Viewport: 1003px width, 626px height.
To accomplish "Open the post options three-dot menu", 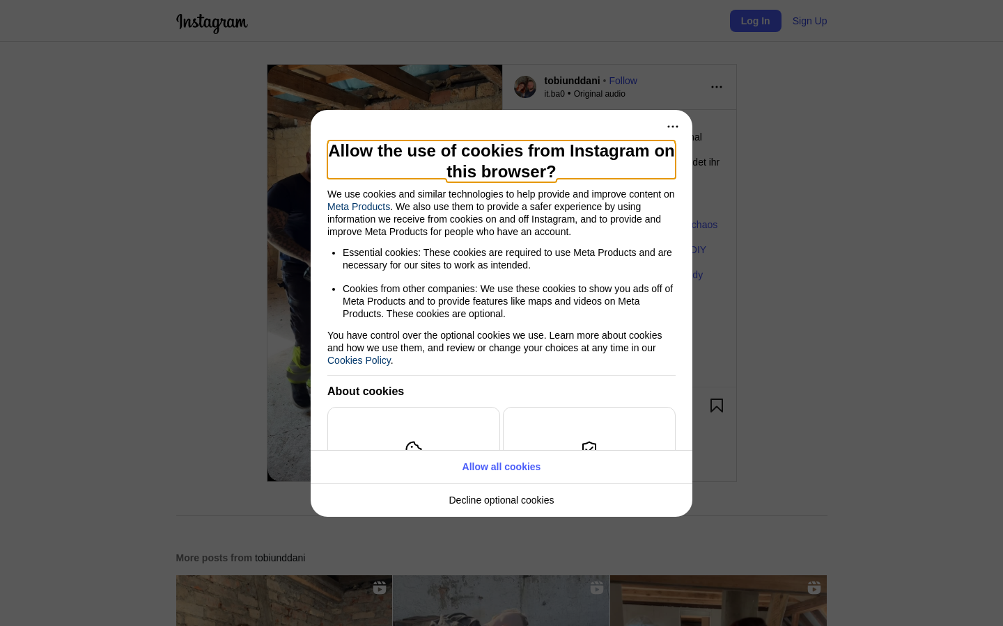I will (717, 87).
